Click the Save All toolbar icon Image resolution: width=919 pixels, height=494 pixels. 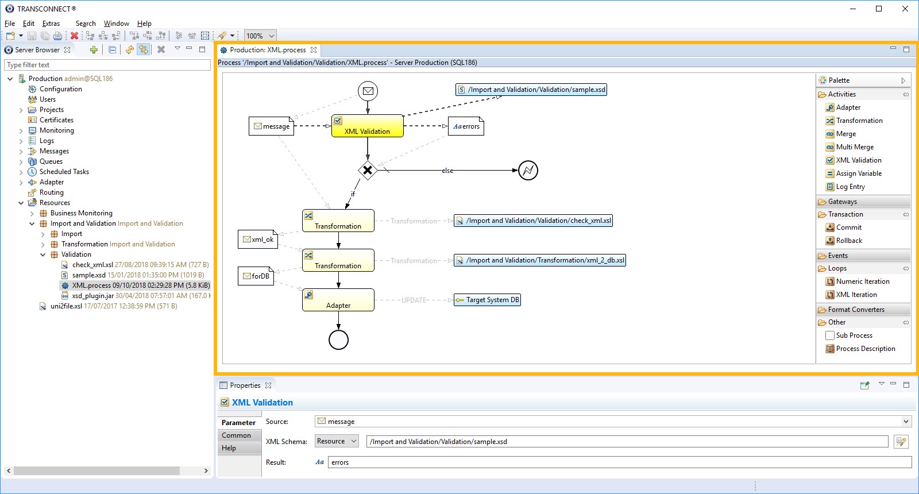(x=45, y=36)
